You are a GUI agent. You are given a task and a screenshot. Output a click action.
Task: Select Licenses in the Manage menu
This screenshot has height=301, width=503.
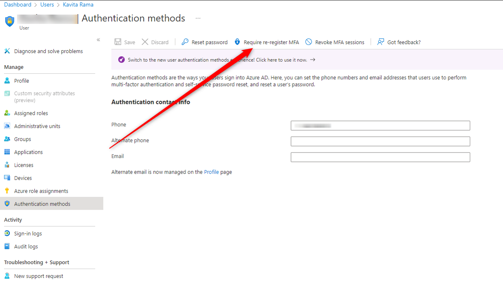pyautogui.click(x=23, y=165)
